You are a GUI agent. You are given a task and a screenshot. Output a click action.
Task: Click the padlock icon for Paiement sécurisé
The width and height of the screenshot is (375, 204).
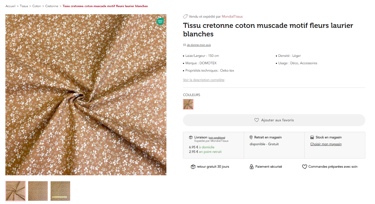click(251, 167)
